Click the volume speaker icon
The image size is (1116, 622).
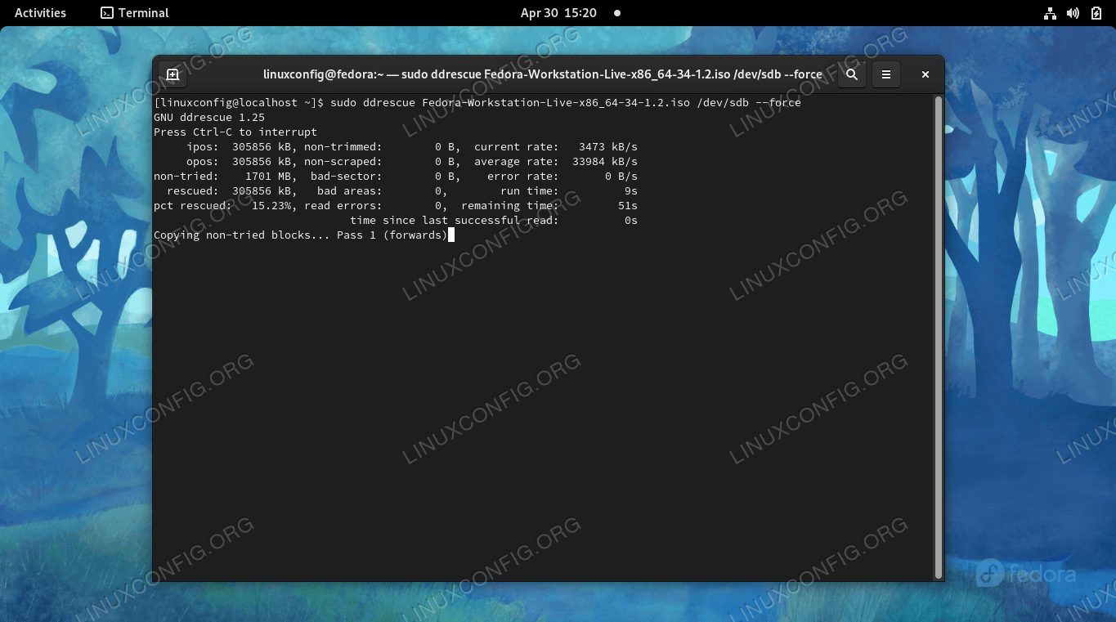coord(1073,13)
